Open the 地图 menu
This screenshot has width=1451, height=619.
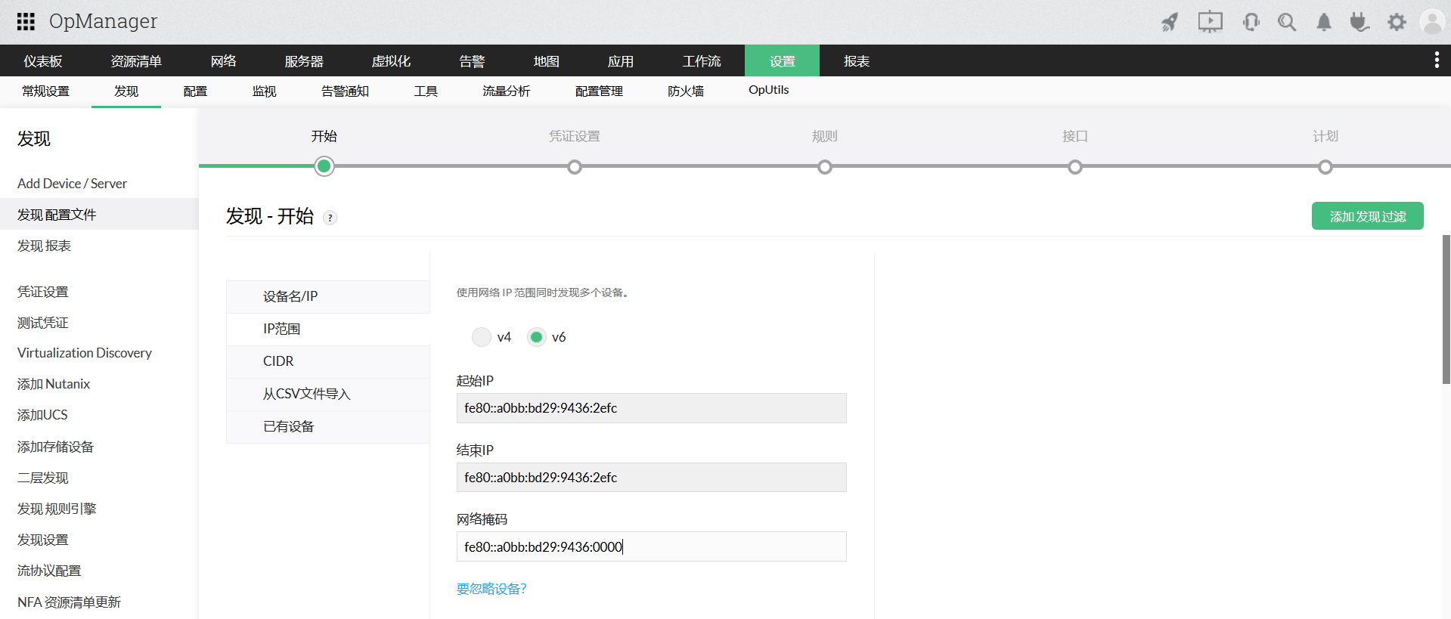(546, 61)
